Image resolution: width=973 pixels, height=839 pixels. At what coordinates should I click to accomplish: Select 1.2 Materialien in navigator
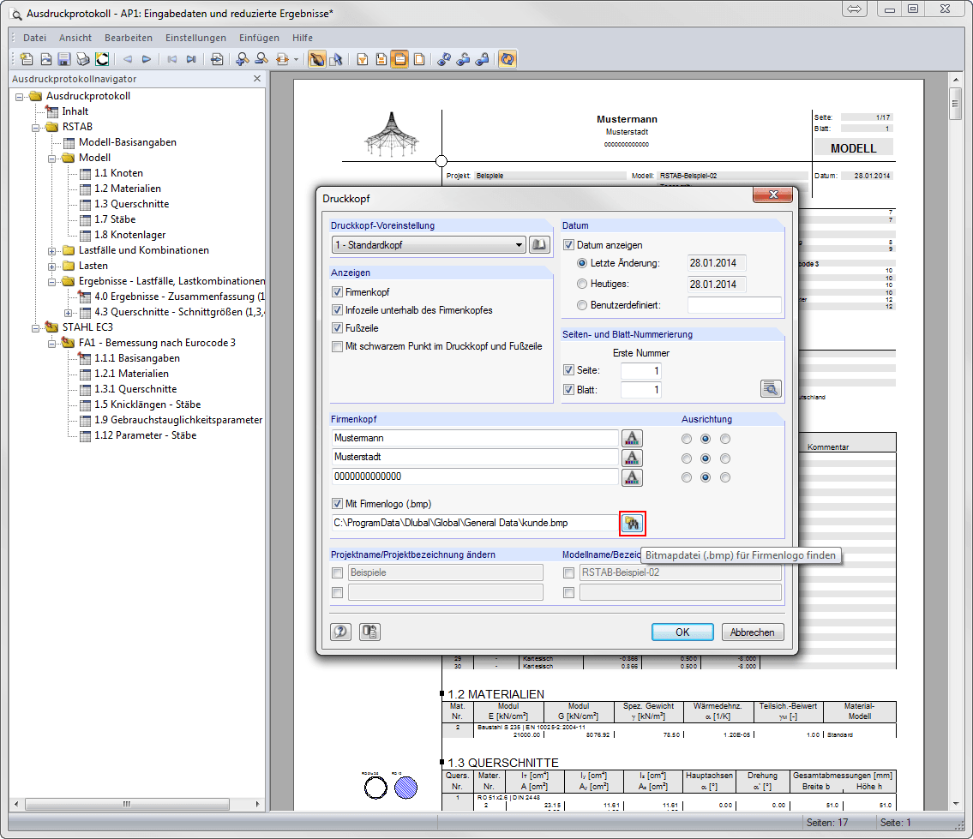127,188
